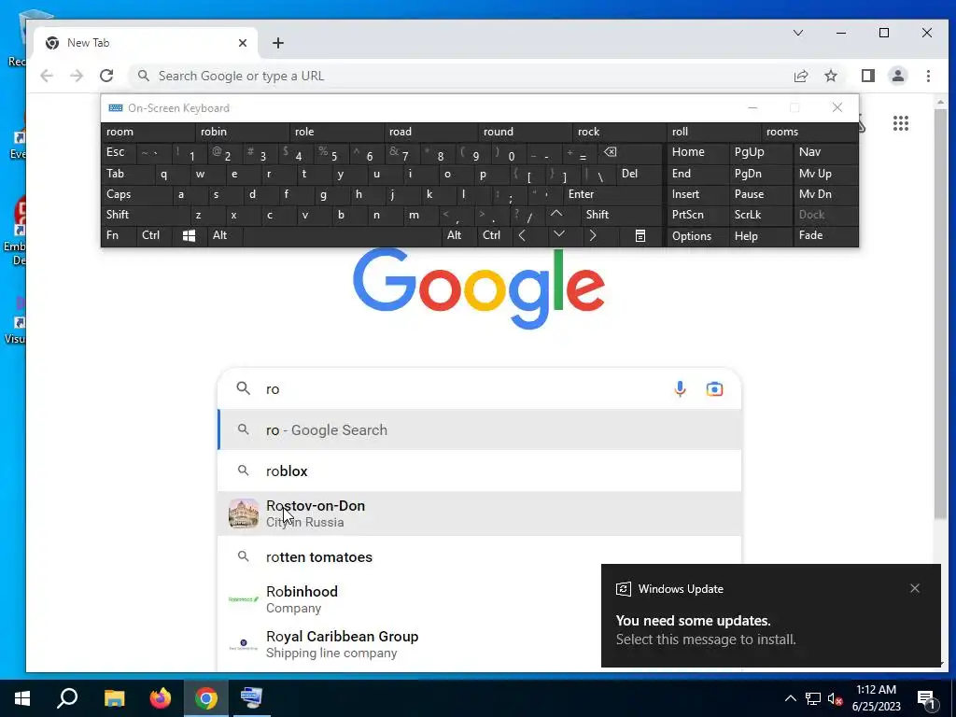Click the right arrow key on On-Screen Keyboard
The width and height of the screenshot is (956, 717).
(593, 236)
